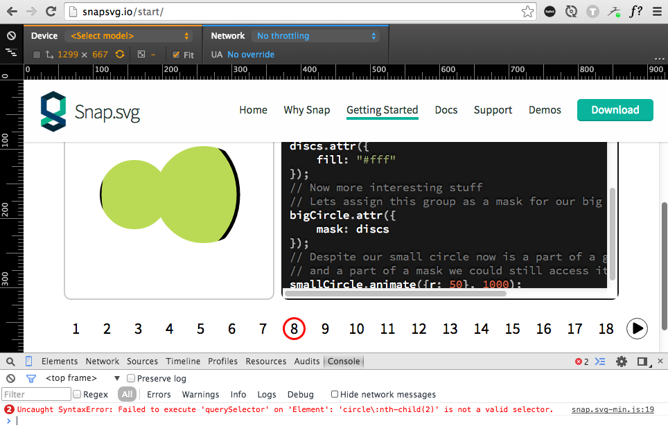This screenshot has height=437, width=668.
Task: Go back with the browser back arrow
Action: [12, 12]
